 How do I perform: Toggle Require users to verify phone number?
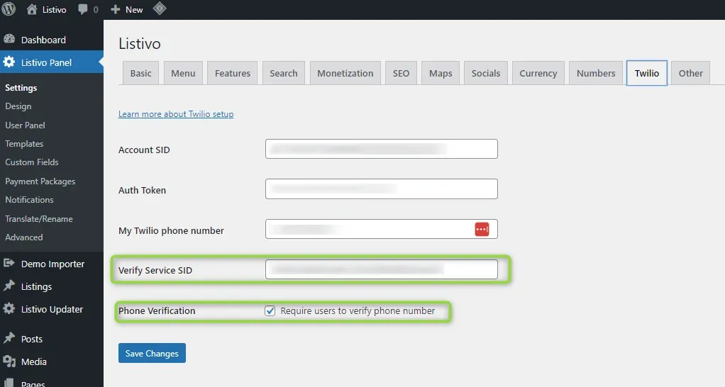(x=270, y=310)
